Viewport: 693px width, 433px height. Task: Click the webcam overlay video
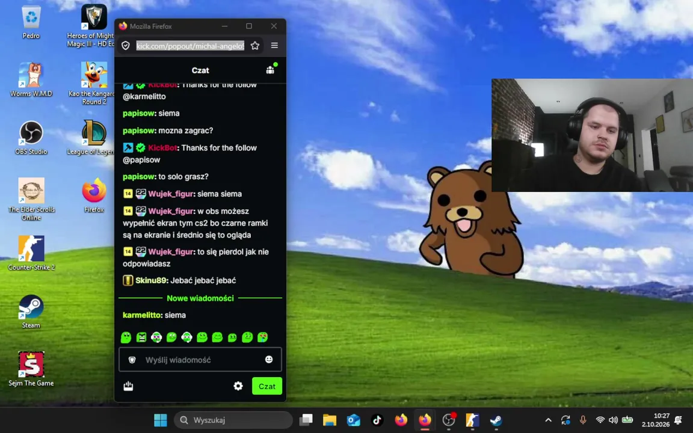[592, 135]
